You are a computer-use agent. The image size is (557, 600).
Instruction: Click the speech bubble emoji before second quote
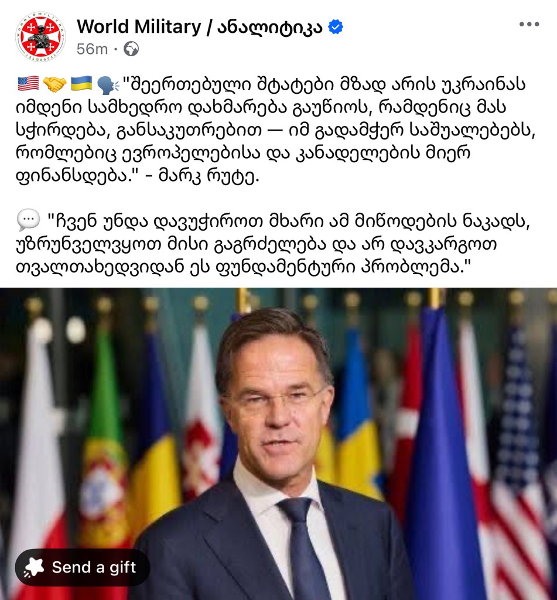[28, 220]
